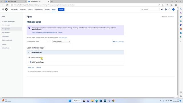The image size is (183, 103).
Task: Add Edge sidebar app with plus icon
Action: tap(181, 41)
